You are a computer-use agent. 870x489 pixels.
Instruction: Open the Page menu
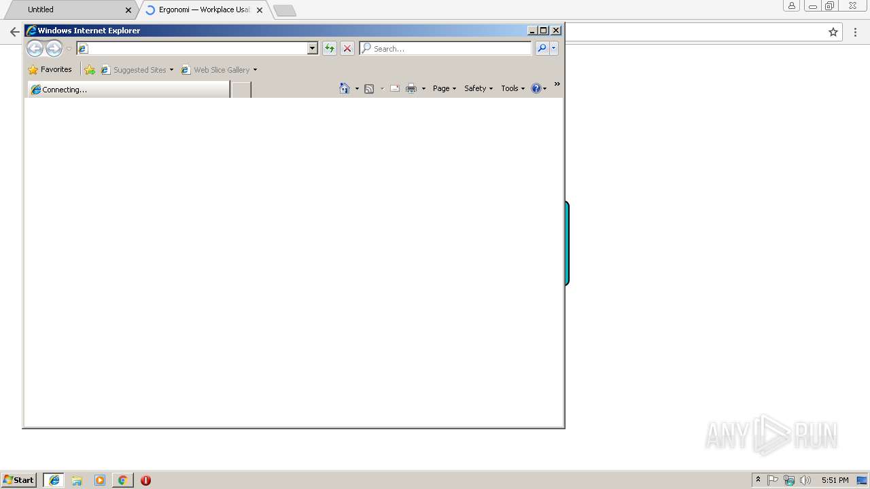445,88
